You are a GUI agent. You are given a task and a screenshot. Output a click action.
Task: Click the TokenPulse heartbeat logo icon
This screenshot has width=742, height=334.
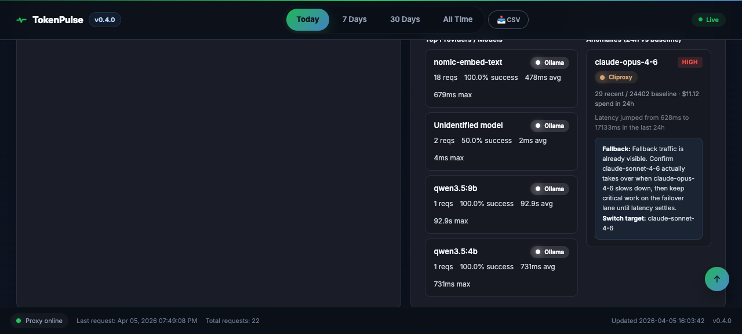[x=21, y=19]
